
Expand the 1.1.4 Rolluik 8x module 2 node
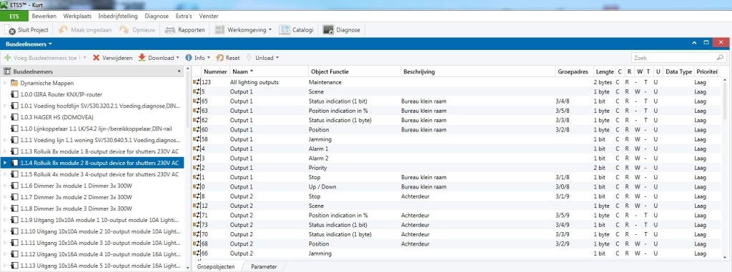(x=5, y=163)
